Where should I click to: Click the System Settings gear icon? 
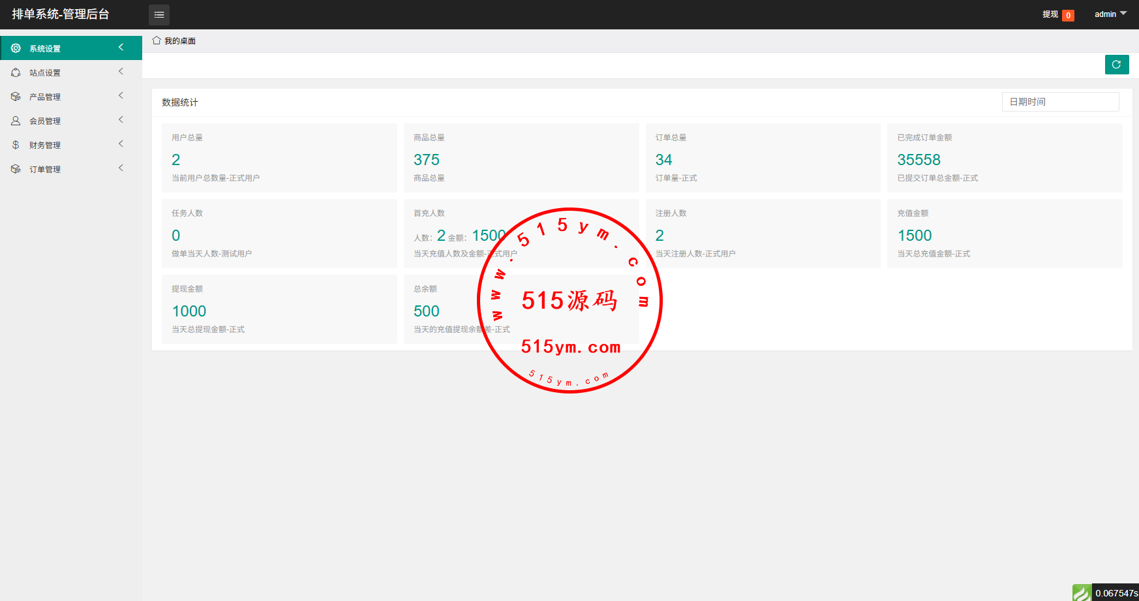16,48
